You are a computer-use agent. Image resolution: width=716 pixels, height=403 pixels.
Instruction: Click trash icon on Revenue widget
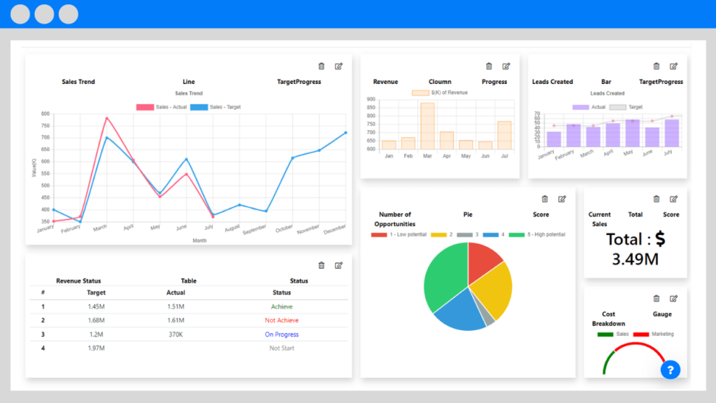tap(489, 66)
